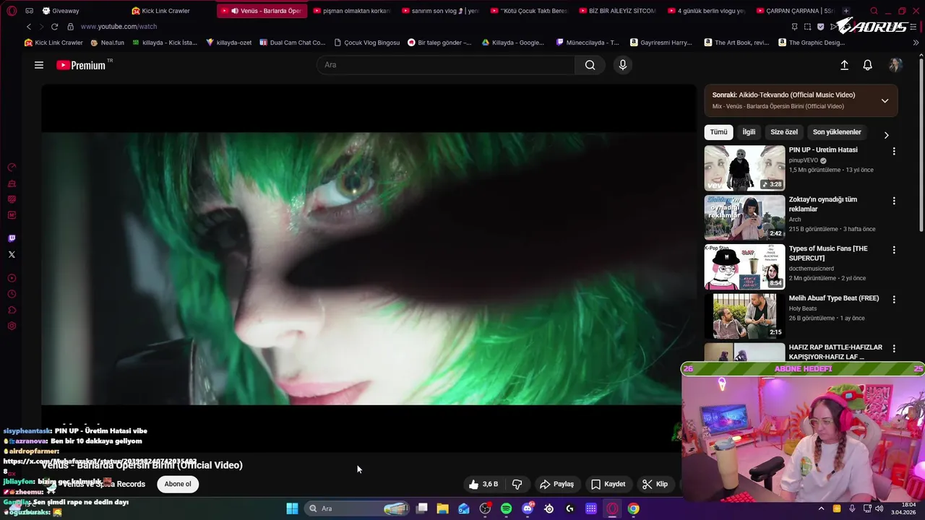
Task: Click the YouTube Ara search field
Action: pos(445,65)
